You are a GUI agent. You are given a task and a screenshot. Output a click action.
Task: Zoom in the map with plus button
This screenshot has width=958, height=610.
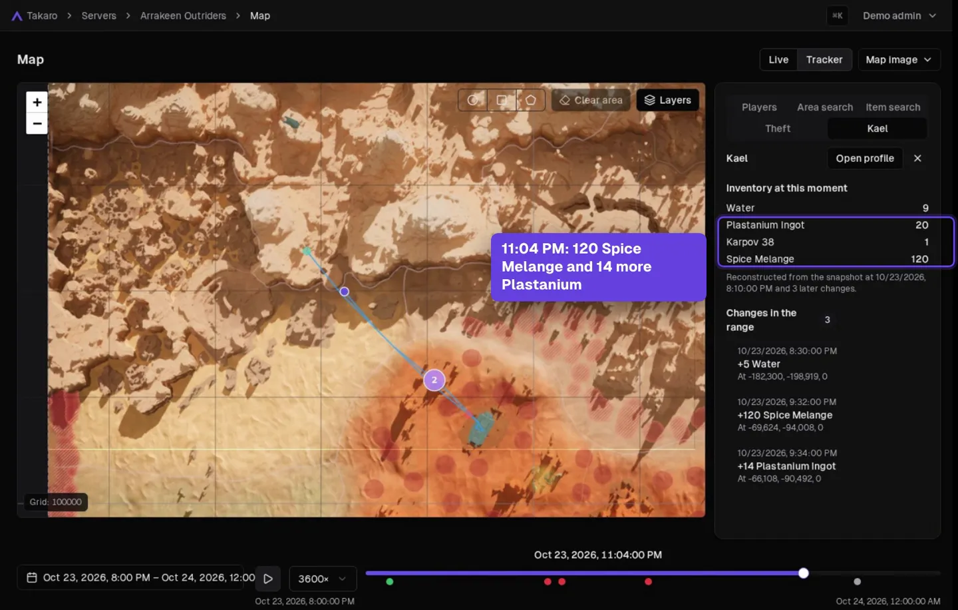pyautogui.click(x=37, y=102)
